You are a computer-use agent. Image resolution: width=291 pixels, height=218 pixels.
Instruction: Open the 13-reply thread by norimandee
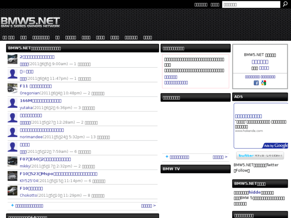42,130
